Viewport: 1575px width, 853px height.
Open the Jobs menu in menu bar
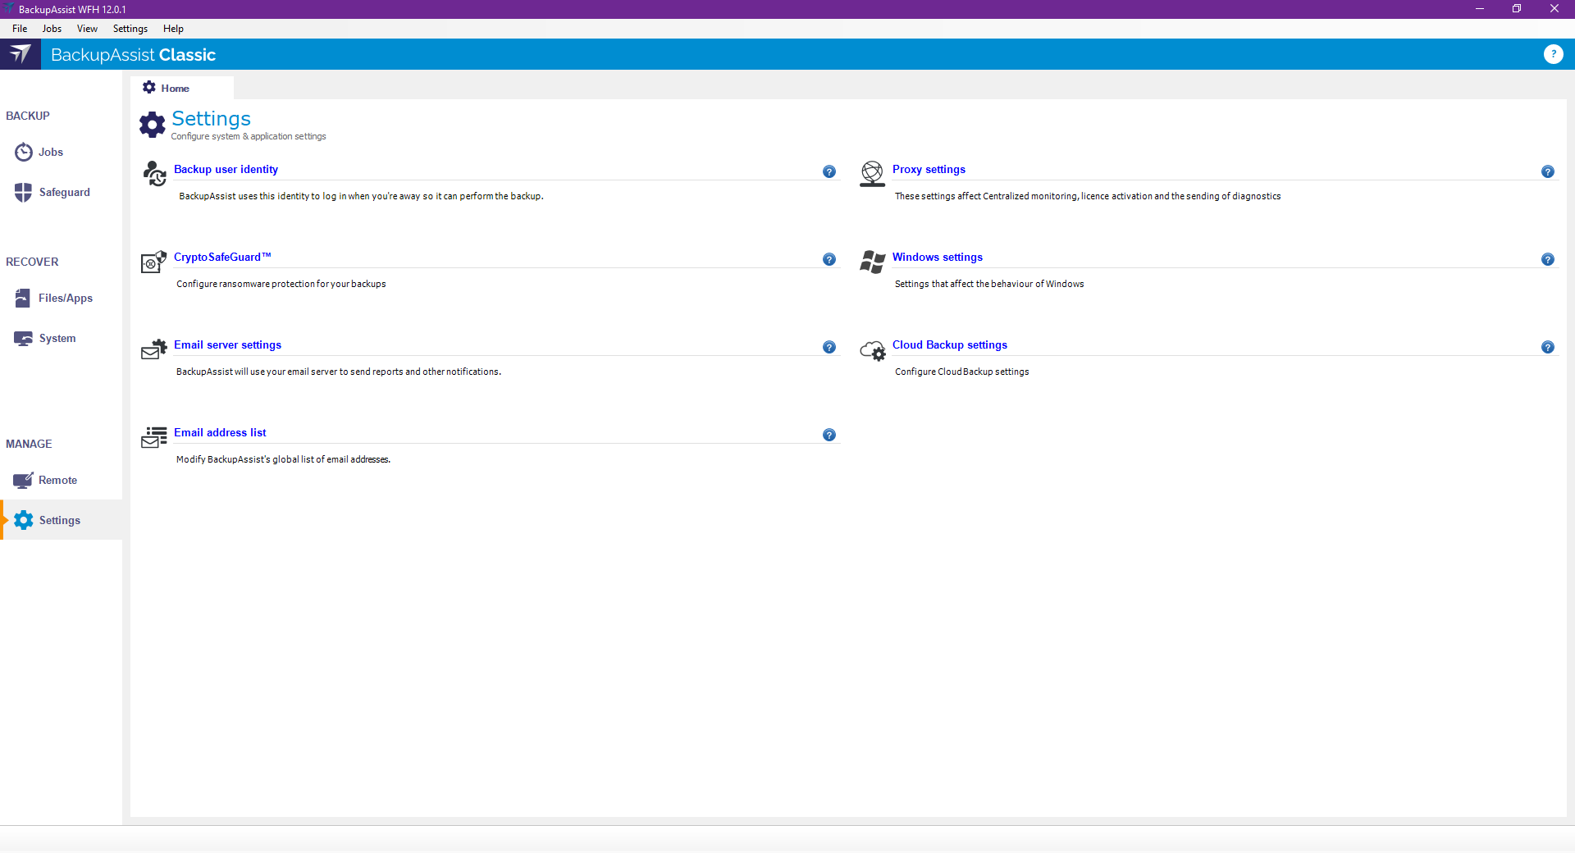coord(52,29)
